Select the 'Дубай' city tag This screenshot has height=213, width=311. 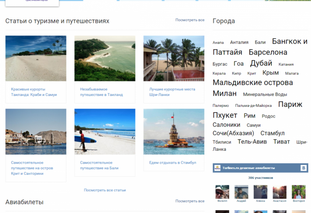(261, 63)
